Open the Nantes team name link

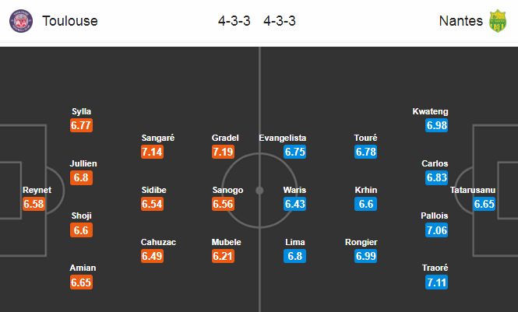[x=461, y=21]
